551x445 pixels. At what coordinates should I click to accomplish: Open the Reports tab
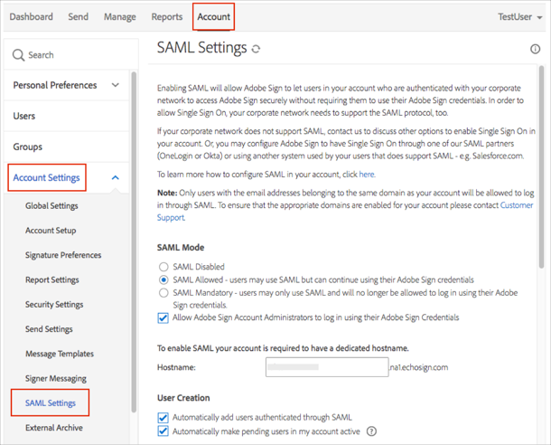166,16
